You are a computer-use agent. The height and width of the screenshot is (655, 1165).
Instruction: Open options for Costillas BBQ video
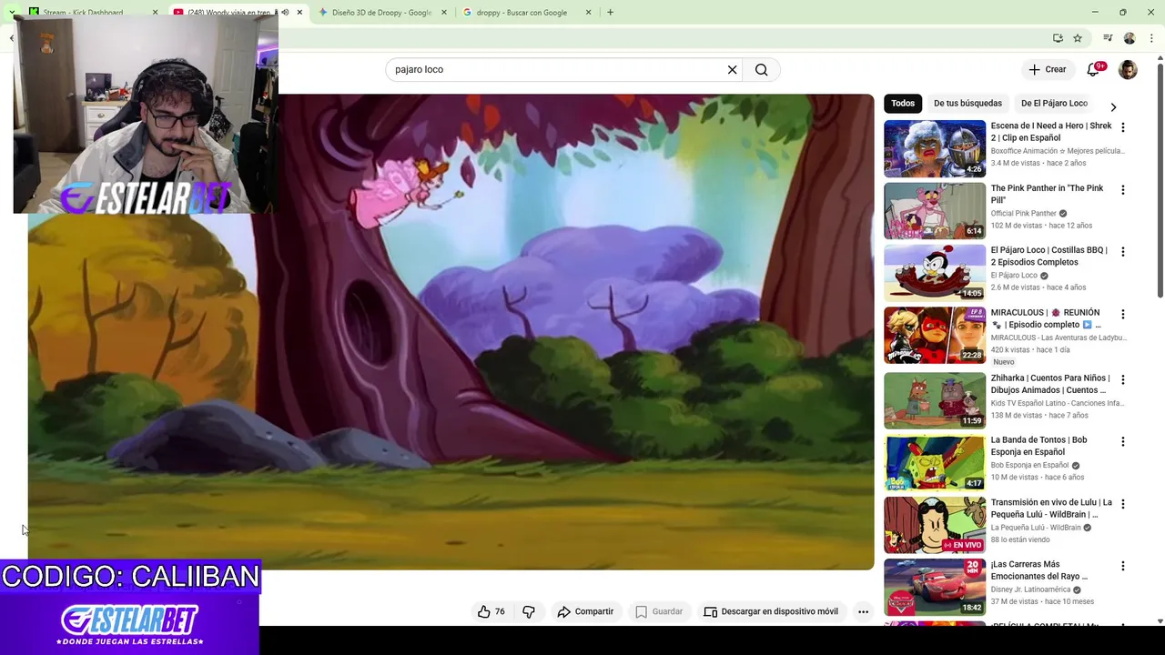pyautogui.click(x=1122, y=252)
